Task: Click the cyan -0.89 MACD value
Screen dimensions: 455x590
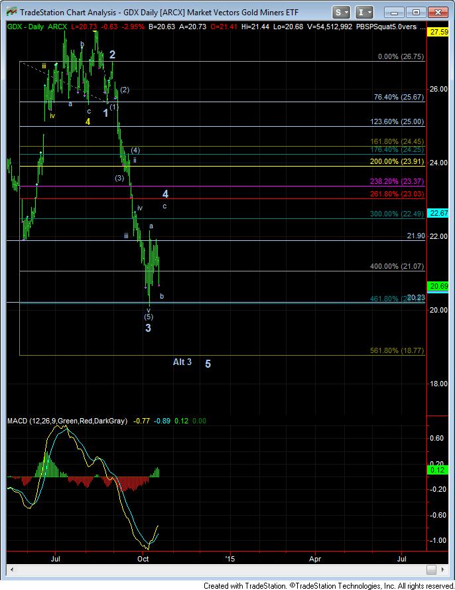Action: tap(162, 421)
